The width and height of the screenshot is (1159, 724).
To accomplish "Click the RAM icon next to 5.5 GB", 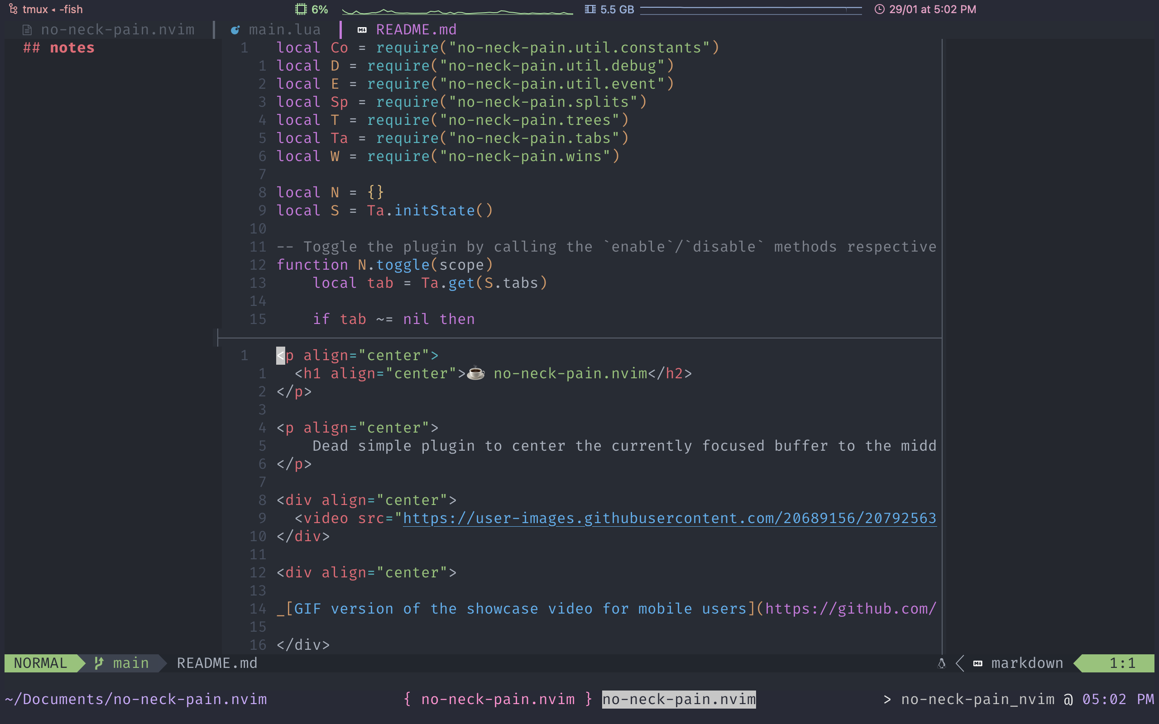I will tap(589, 9).
